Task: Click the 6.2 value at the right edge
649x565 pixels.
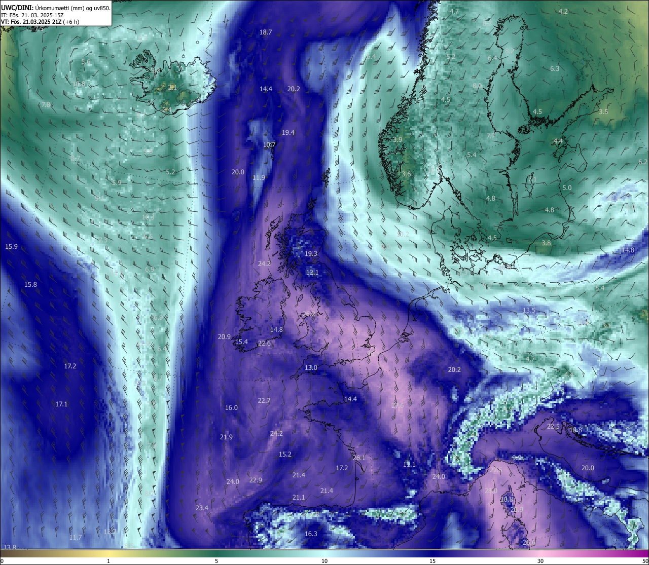Action: pos(642,162)
